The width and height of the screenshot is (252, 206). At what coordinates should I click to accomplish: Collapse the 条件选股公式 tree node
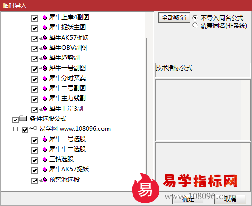(x=6, y=119)
